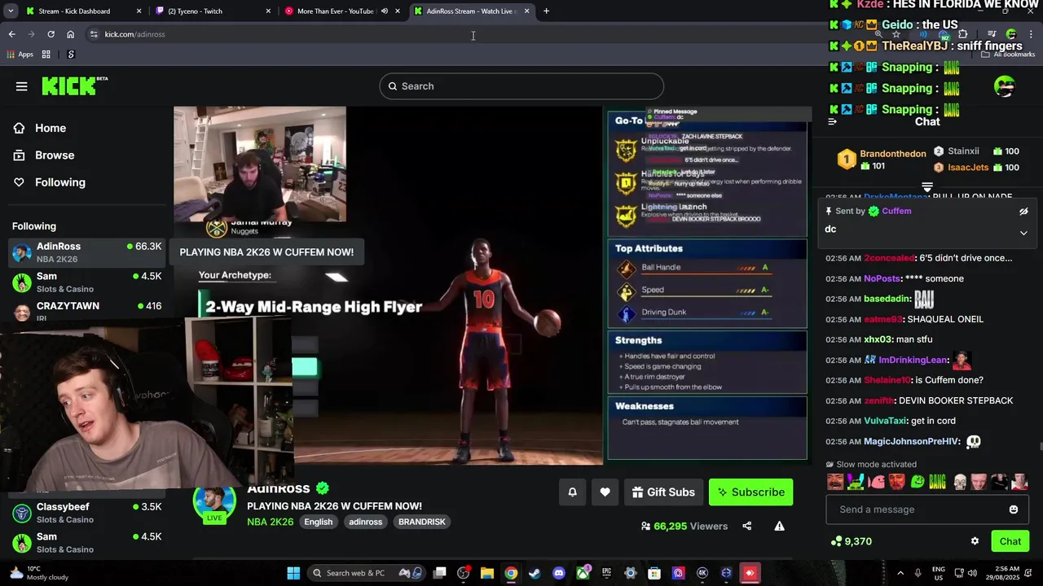Click the Gift Subs button
Screen dimensions: 1043x586
point(663,492)
